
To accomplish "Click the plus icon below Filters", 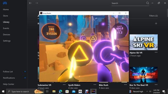I will tap(156, 23).
